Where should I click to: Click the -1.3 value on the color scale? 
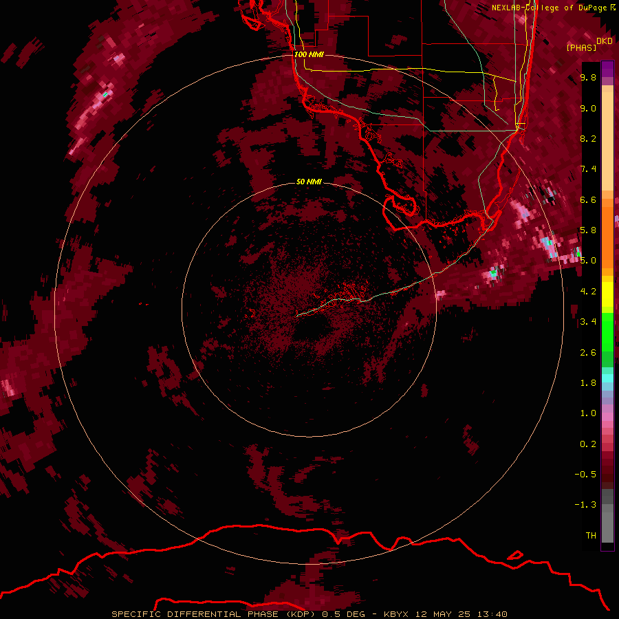tap(585, 505)
